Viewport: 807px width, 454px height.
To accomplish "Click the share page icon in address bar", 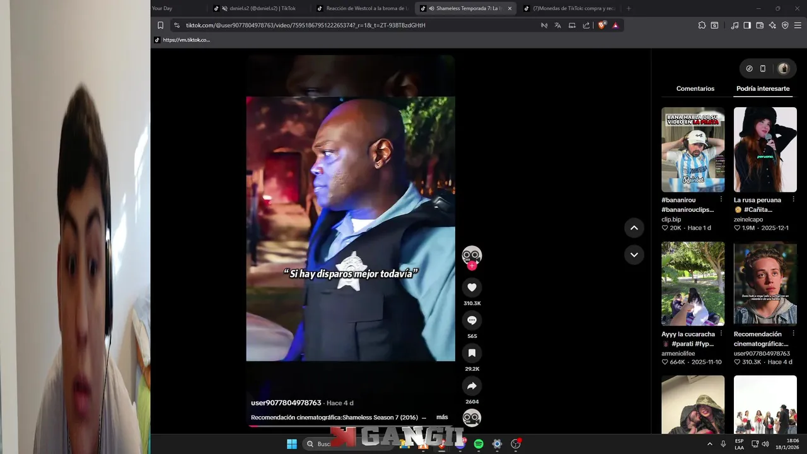I will 586,25.
